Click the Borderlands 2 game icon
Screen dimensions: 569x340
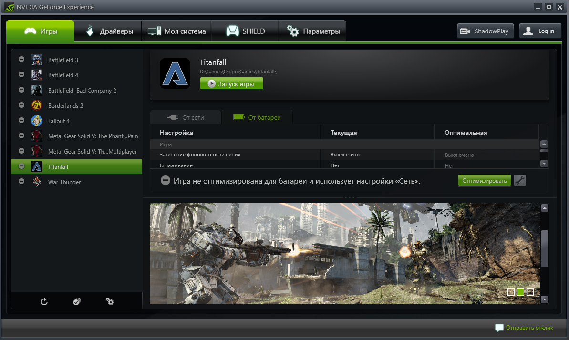(x=37, y=105)
